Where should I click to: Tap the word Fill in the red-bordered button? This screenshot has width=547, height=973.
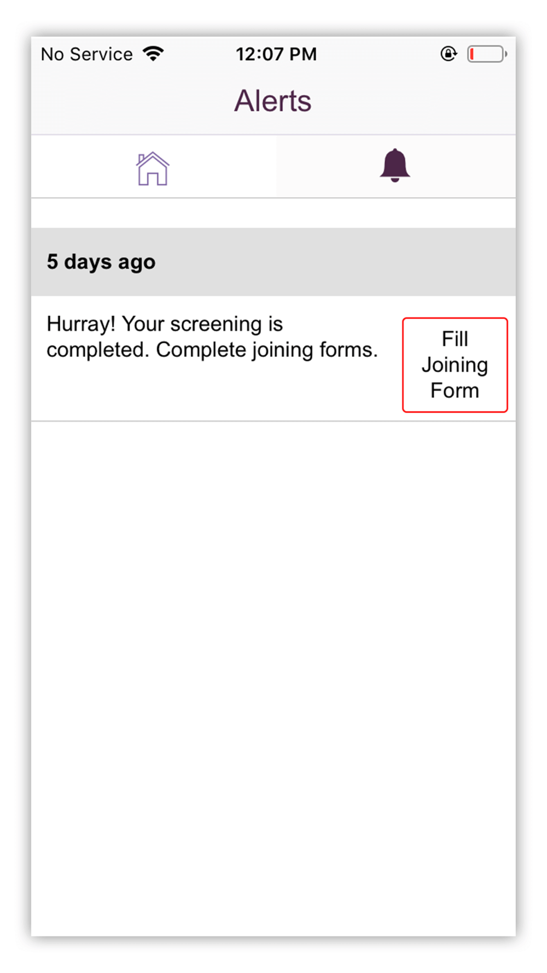click(x=455, y=339)
